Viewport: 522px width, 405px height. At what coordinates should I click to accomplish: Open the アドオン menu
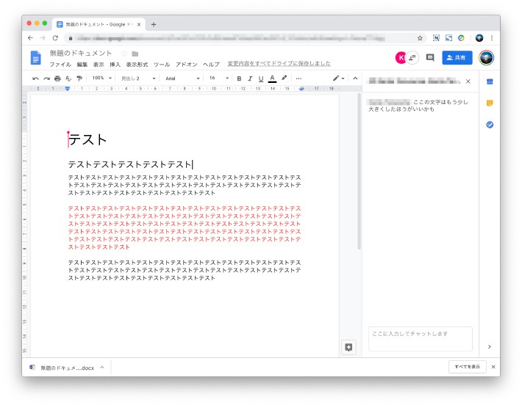pyautogui.click(x=187, y=64)
